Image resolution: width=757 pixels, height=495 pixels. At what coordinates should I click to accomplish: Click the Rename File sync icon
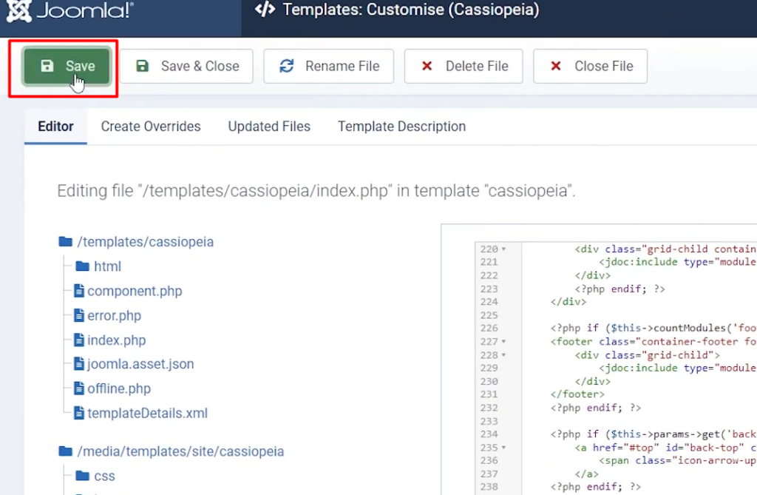tap(286, 66)
